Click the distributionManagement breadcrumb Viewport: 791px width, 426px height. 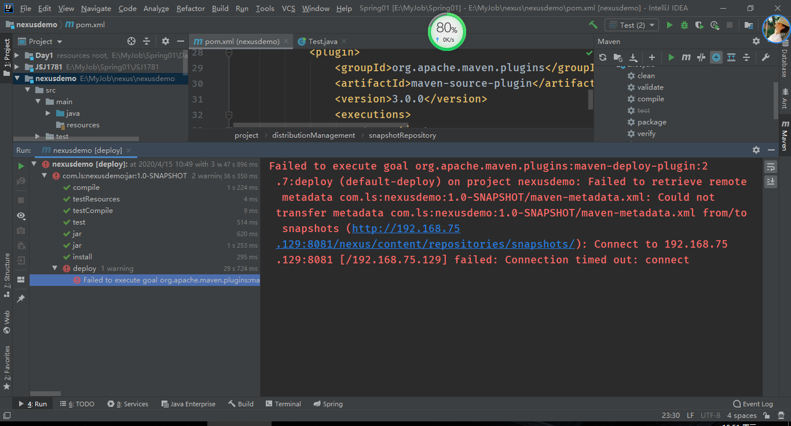(314, 135)
